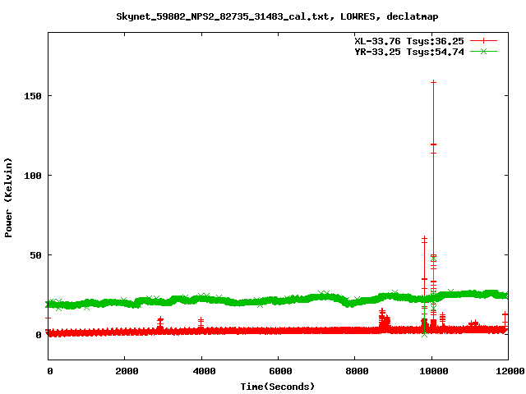
Task: Click the 2000 x-axis tick label
Action: [127, 371]
